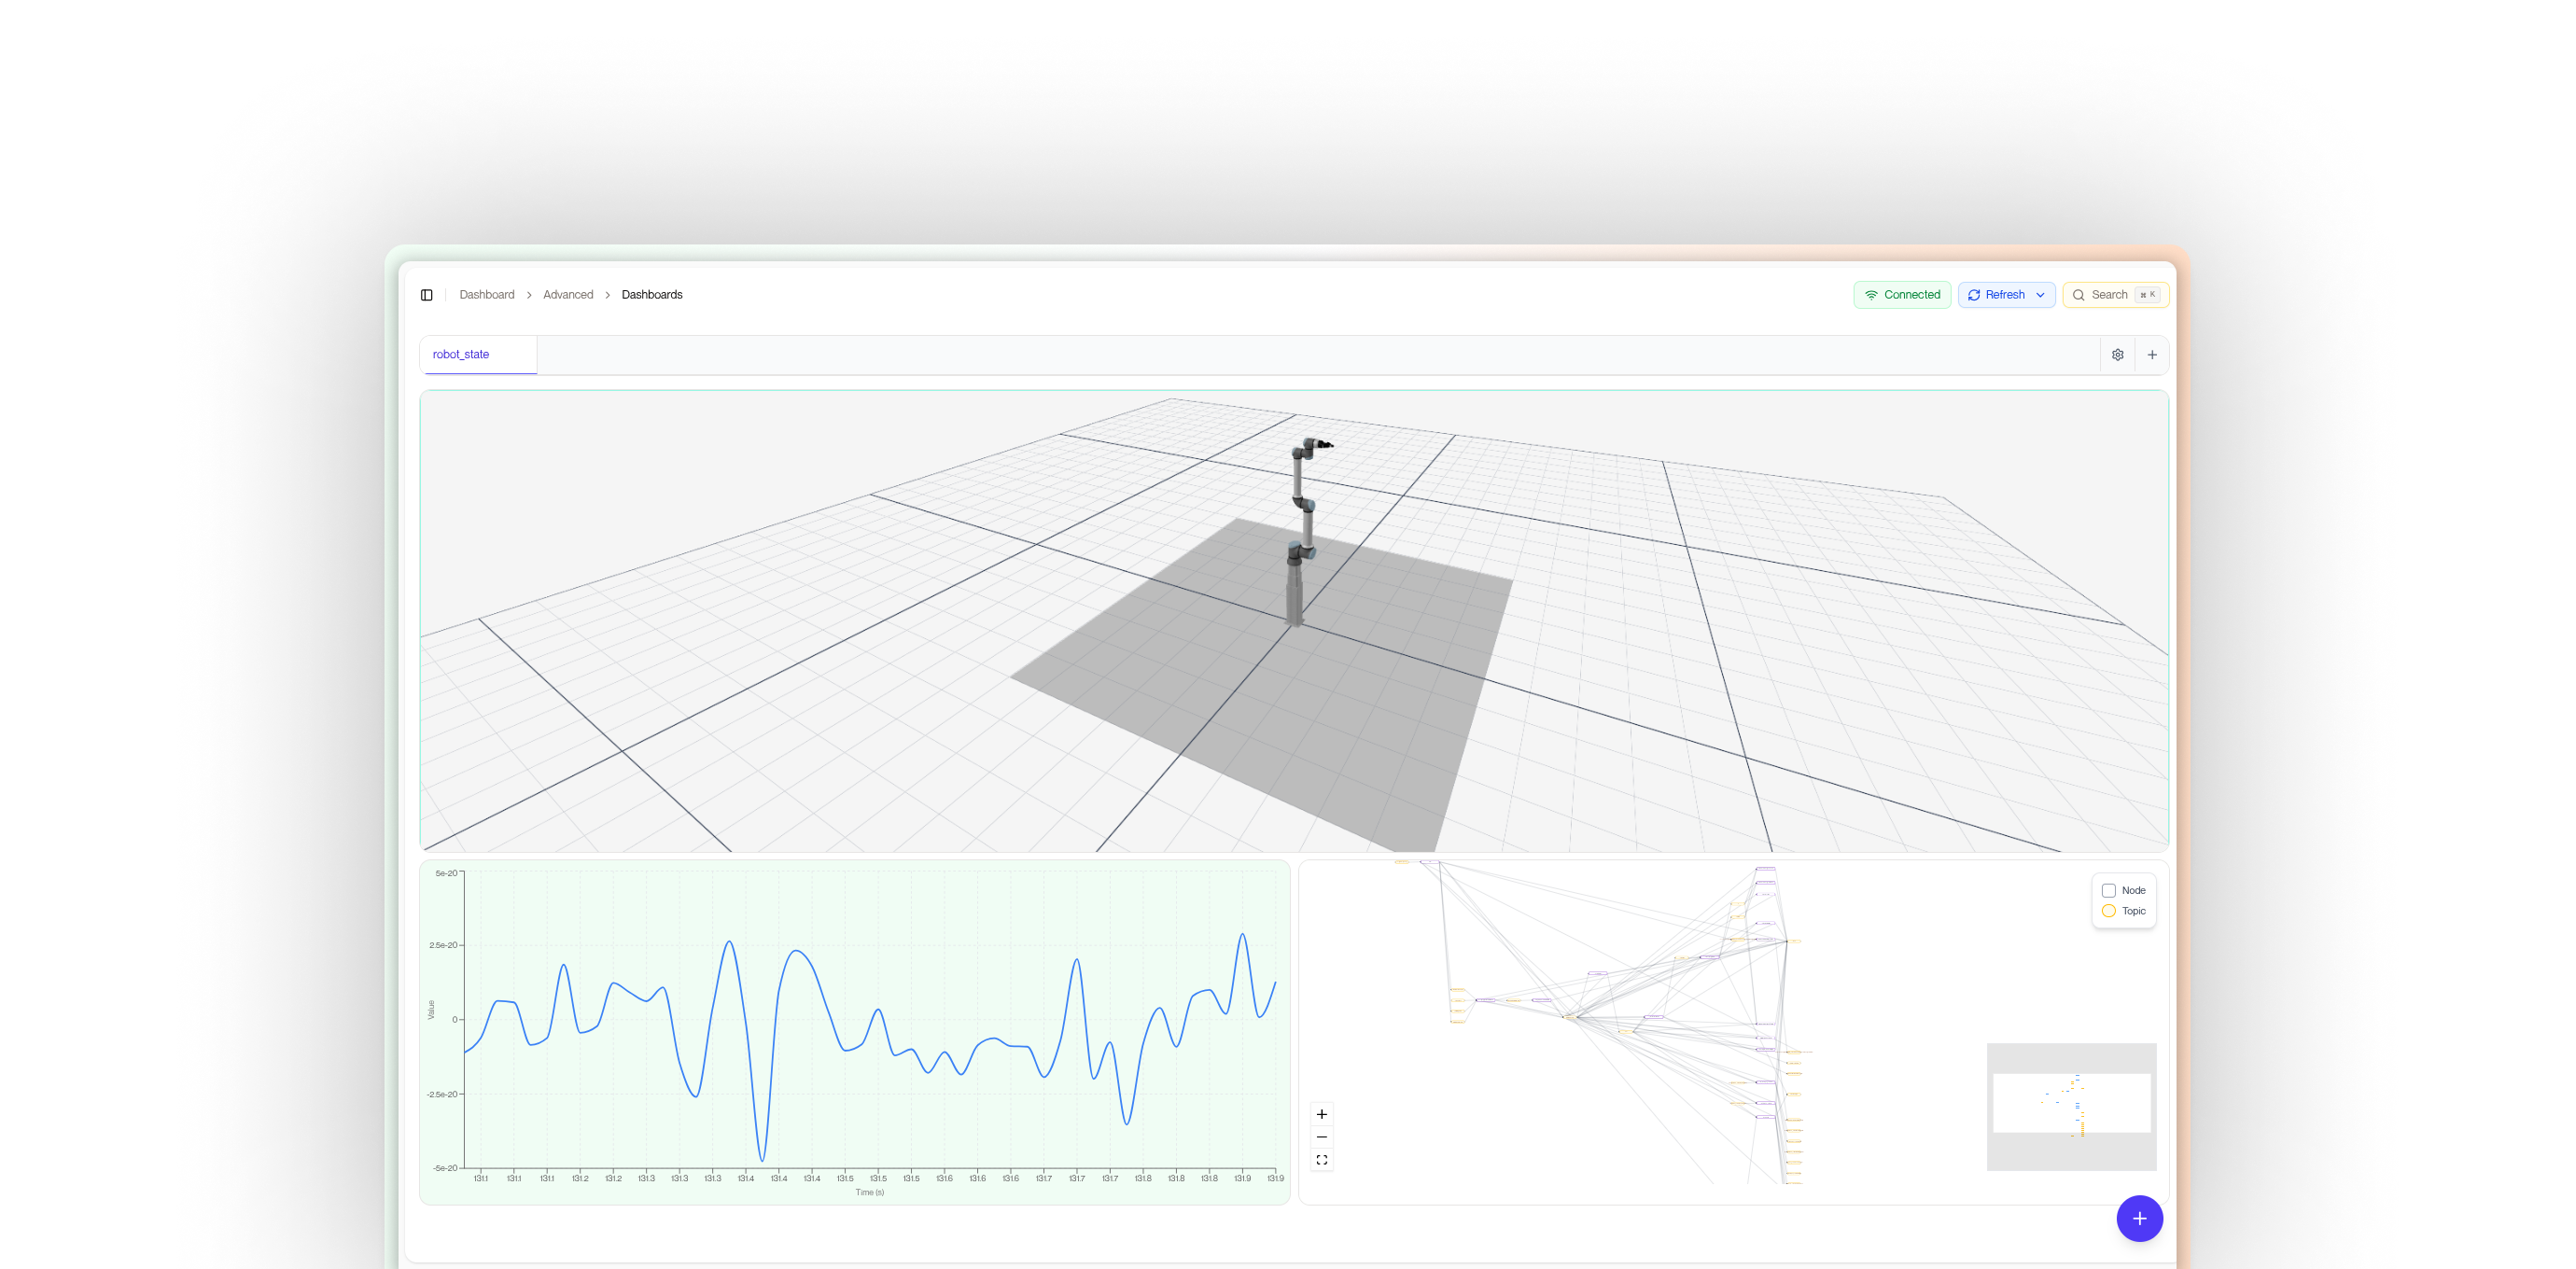Click the purple floating add button
The height and width of the screenshot is (1269, 2576).
pyautogui.click(x=2139, y=1218)
